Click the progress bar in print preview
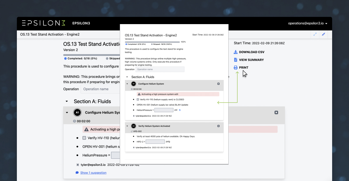Screen dimensions: 349x181 152,42
